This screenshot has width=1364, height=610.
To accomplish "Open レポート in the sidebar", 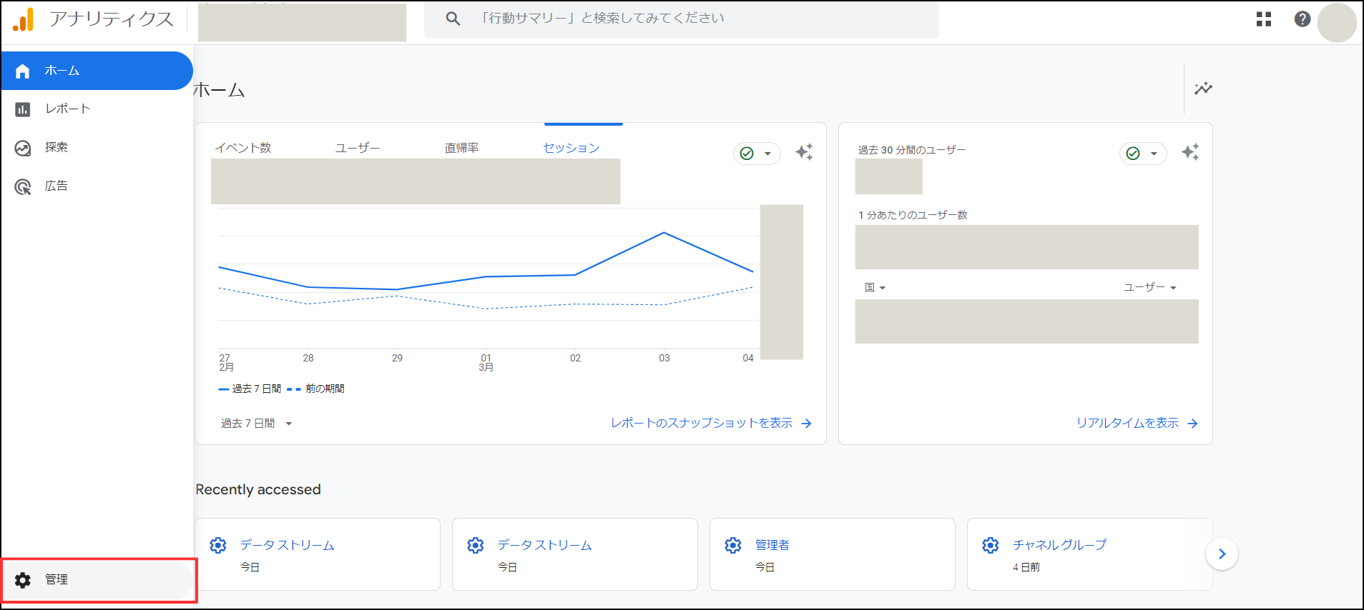I will point(97,109).
